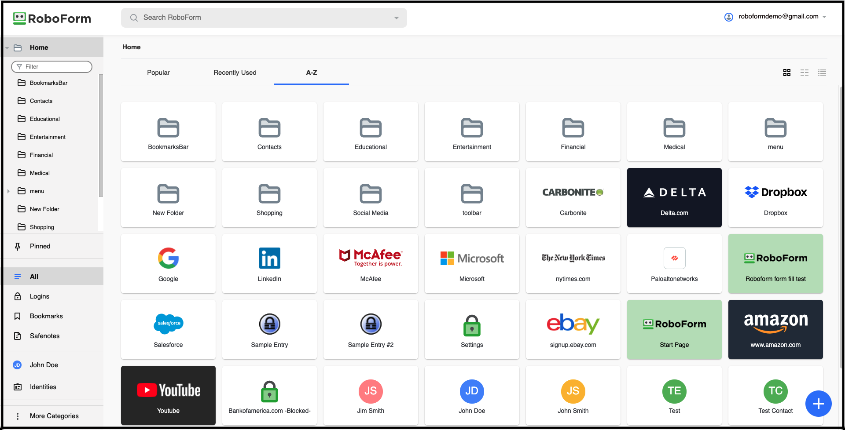845x430 pixels.
Task: Open the Sample Entry #2 tile
Action: click(x=371, y=329)
